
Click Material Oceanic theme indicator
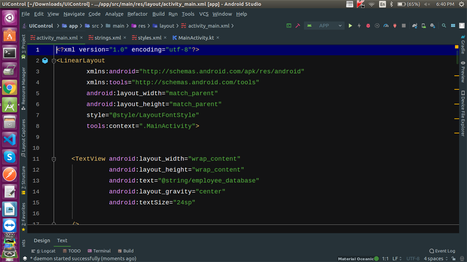(358, 259)
